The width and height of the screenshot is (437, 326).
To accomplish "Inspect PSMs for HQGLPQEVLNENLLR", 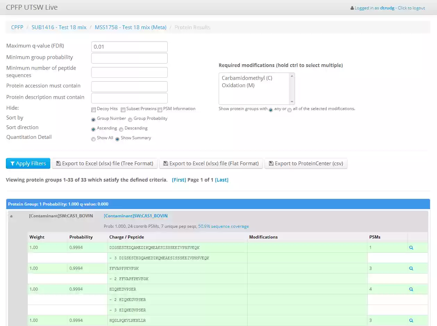I will click(411, 320).
